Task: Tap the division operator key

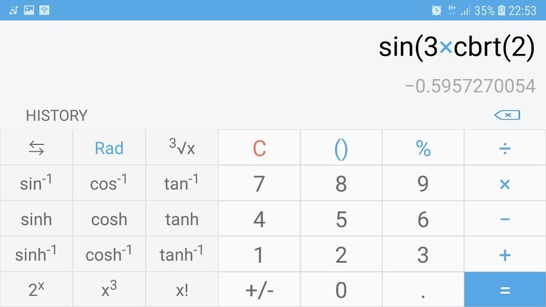Action: click(x=504, y=148)
